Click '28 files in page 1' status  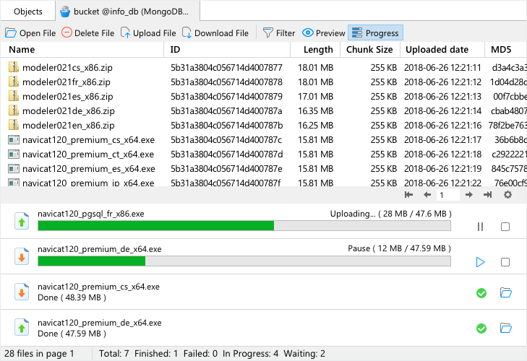click(39, 354)
